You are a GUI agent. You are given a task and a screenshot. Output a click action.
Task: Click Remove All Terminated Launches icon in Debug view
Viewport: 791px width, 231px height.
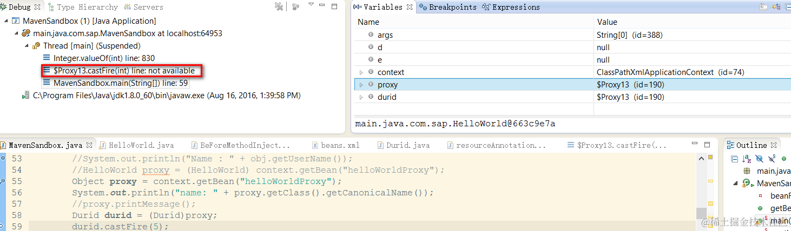279,6
